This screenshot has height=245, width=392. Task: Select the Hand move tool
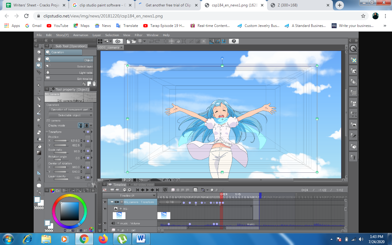[x=39, y=59]
